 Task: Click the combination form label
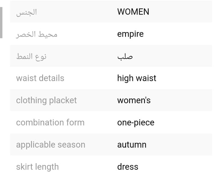[50, 122]
